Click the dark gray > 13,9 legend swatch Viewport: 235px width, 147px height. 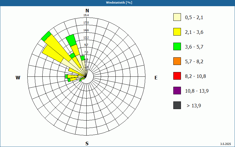[x=177, y=105]
